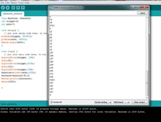Open the File menu
Viewport: 161px width, 122px height.
[2, 3]
